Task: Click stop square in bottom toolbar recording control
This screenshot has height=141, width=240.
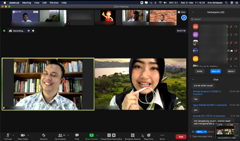Action: 114,135
